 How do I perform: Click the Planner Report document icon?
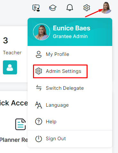point(21,124)
